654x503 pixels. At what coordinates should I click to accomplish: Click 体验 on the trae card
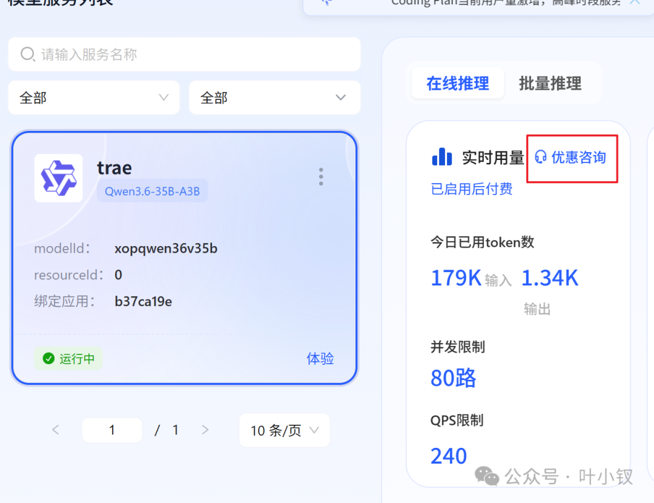[320, 359]
